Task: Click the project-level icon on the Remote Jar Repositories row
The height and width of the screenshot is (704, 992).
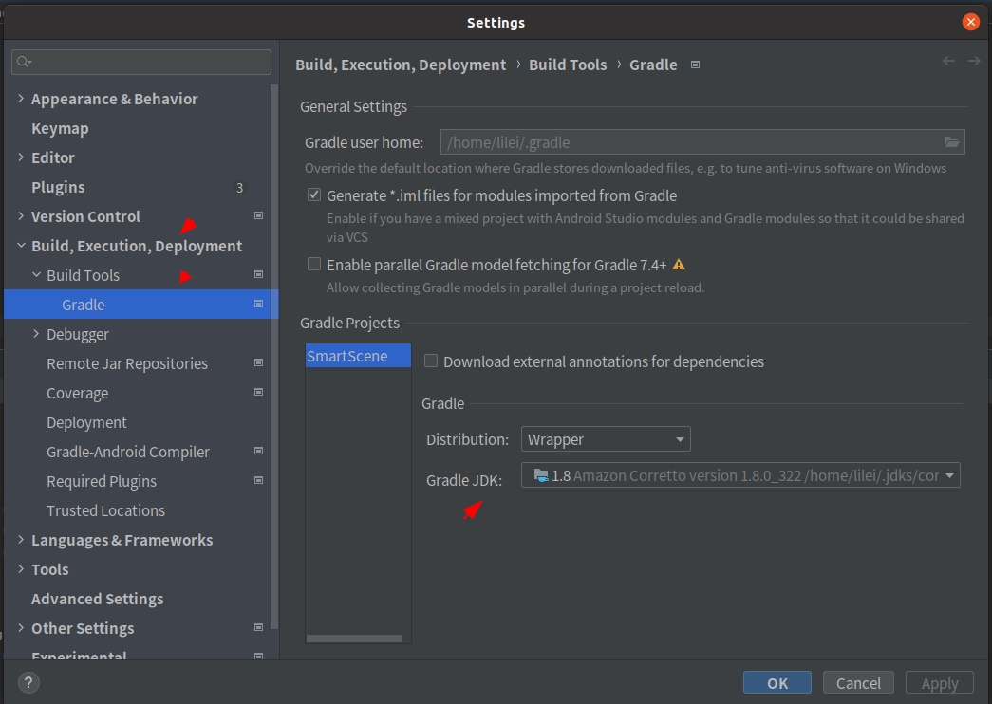Action: (258, 363)
